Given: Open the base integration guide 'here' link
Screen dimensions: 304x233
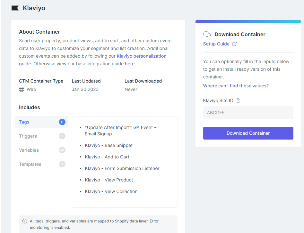Looking at the screenshot, I should pos(130,64).
